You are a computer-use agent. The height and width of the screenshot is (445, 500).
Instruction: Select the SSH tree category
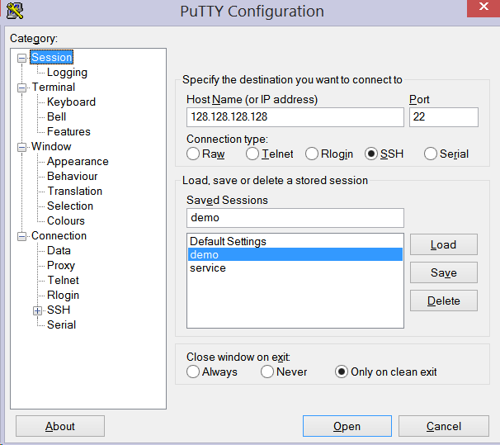59,310
